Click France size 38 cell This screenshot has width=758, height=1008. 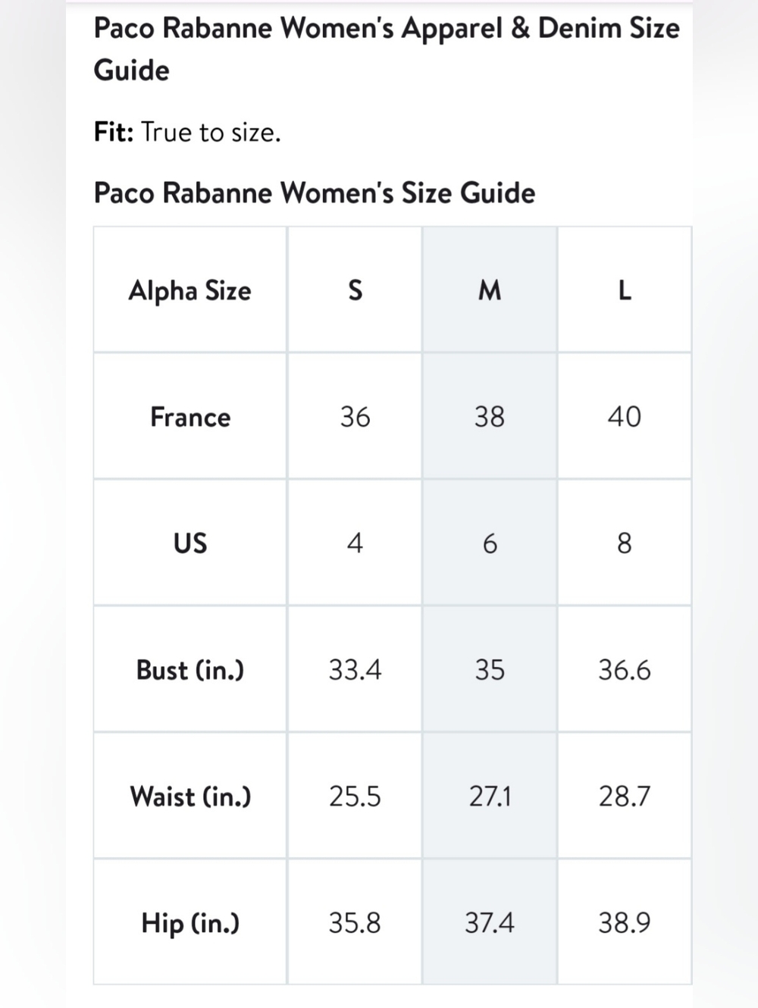click(x=490, y=416)
